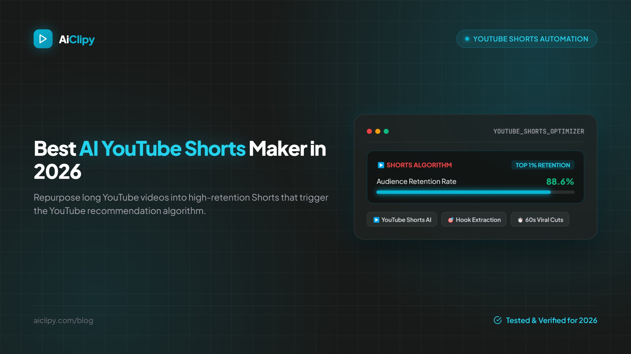The image size is (631, 354).
Task: Click the play icon beside Shorts Algorithm
Action: tap(381, 165)
